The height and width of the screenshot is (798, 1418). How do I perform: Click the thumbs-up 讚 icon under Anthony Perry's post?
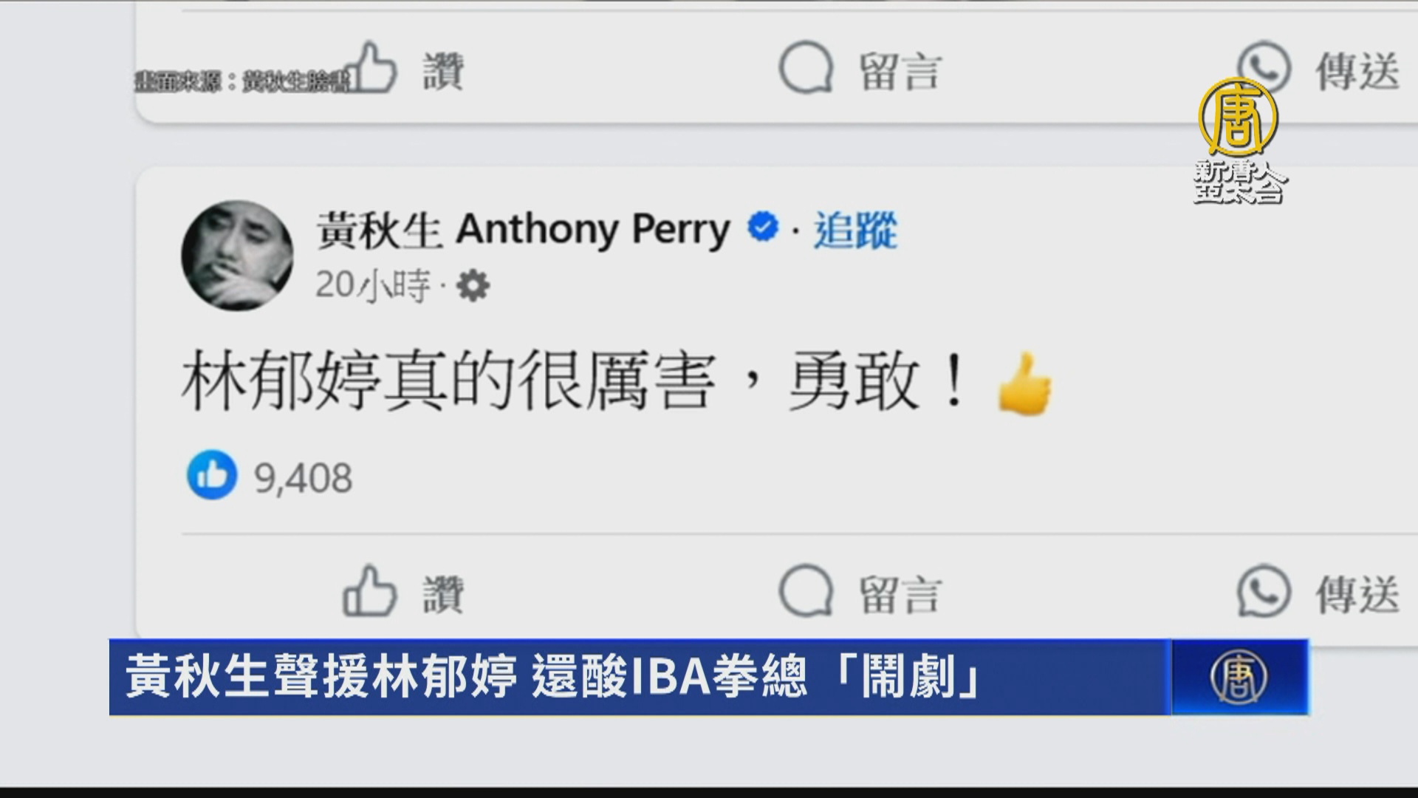click(369, 591)
